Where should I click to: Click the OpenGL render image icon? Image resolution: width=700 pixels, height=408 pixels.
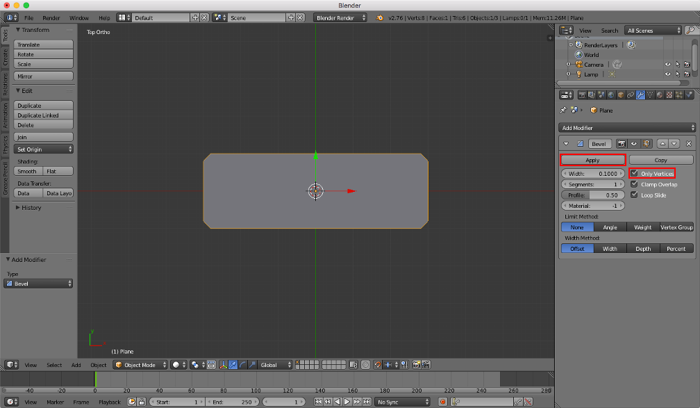[x=416, y=365]
